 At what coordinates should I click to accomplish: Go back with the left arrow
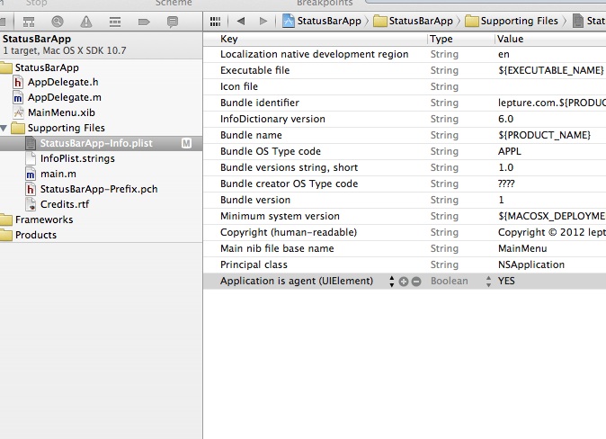[x=241, y=21]
